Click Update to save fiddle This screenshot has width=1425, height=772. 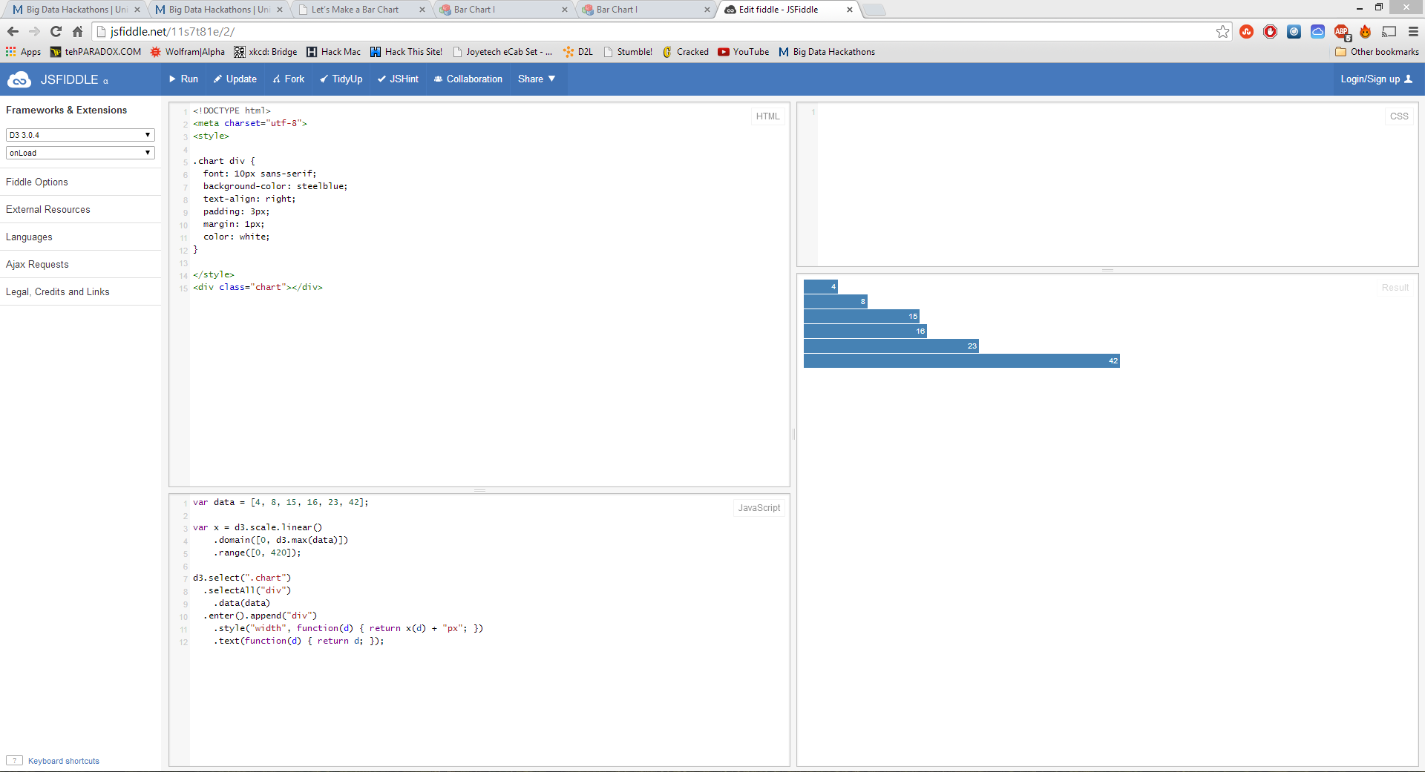tap(235, 79)
